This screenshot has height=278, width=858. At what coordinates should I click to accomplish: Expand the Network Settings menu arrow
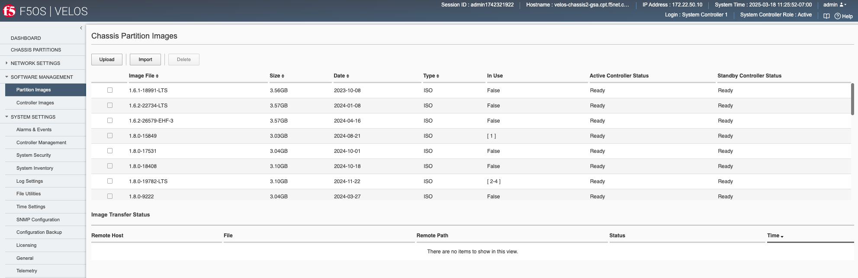pyautogui.click(x=6, y=63)
